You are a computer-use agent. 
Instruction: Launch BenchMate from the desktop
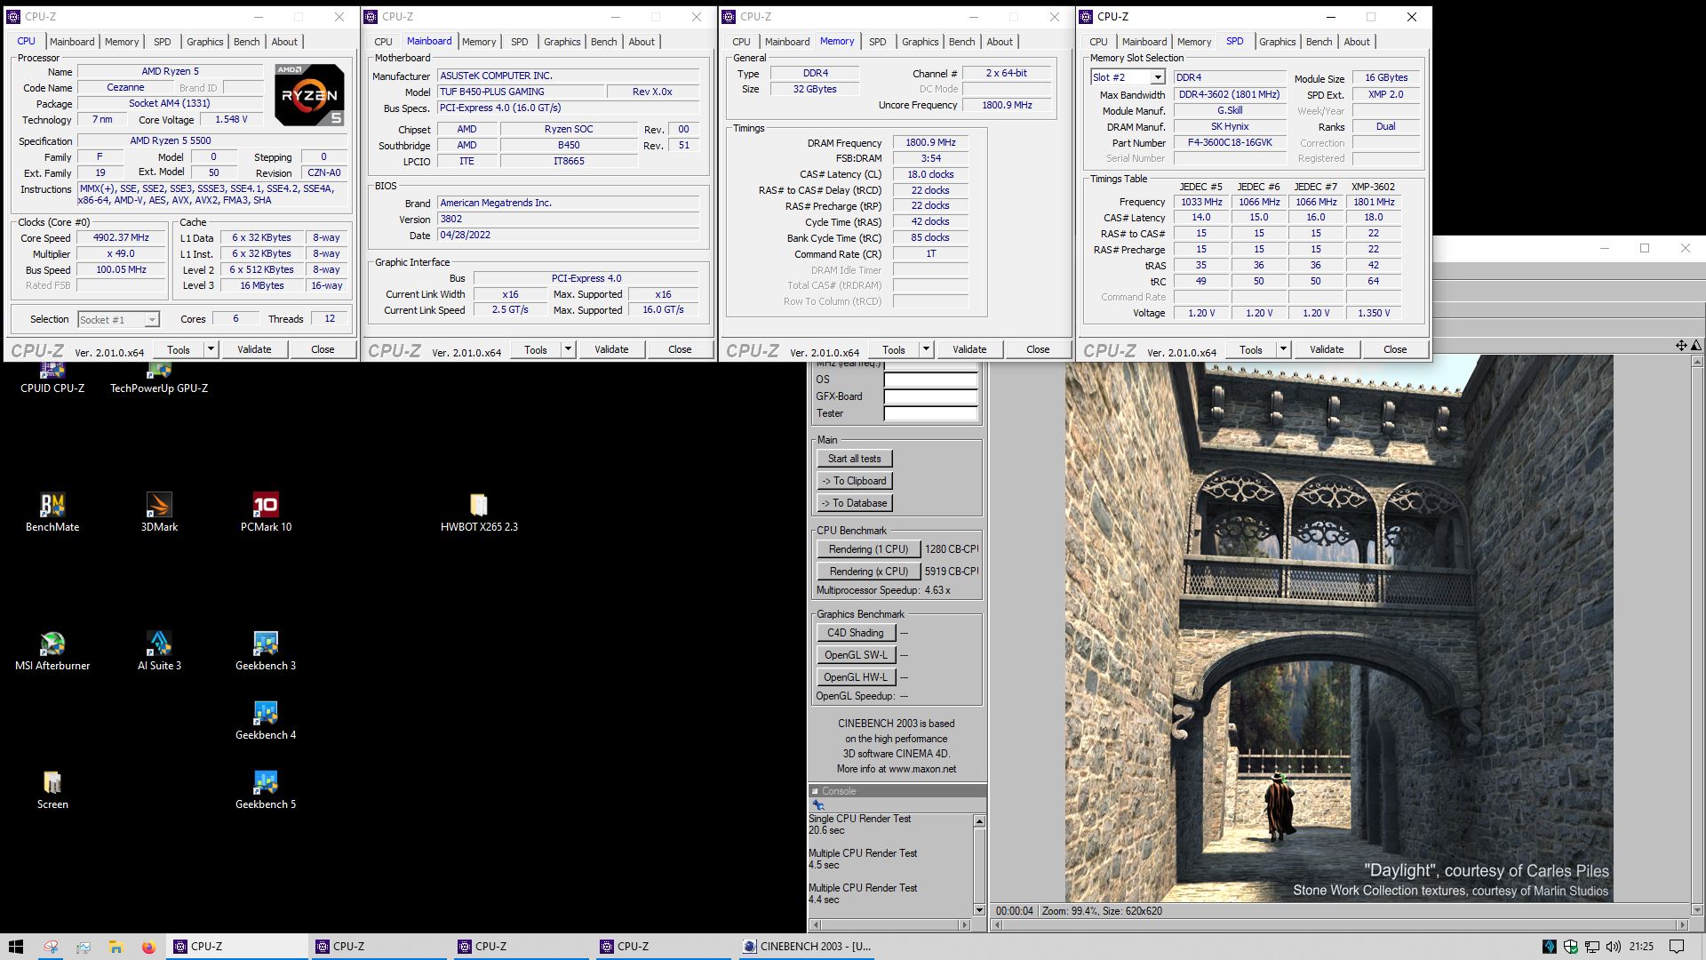52,513
